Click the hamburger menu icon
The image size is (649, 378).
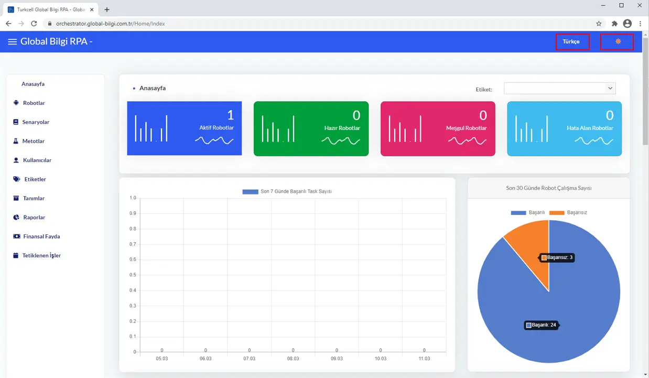12,42
